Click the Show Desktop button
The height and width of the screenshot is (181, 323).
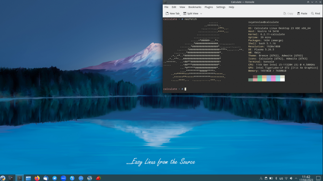[x=318, y=178]
